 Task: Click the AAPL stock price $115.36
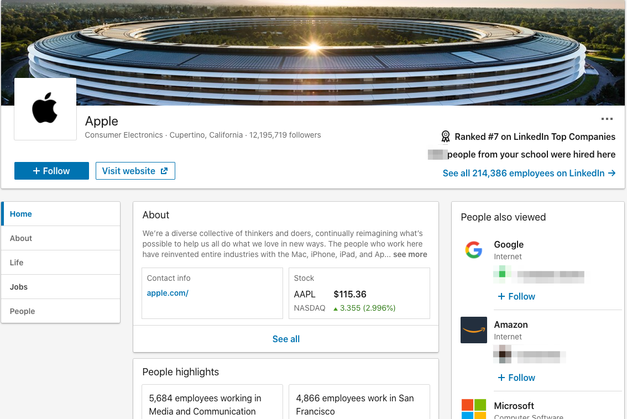point(350,294)
